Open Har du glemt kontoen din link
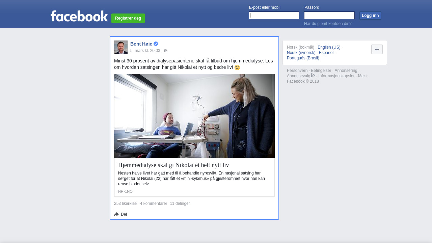 [x=328, y=24]
